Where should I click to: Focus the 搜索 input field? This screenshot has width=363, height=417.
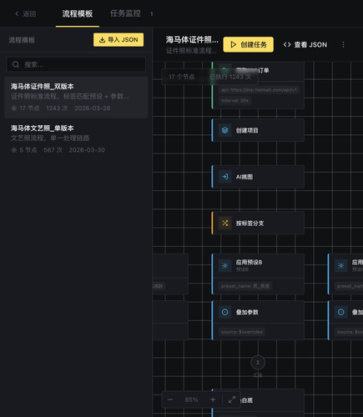(76, 64)
